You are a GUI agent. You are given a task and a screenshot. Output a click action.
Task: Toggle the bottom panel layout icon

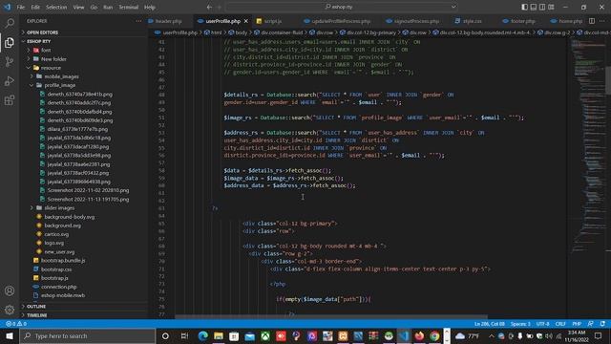pyautogui.click(x=534, y=7)
